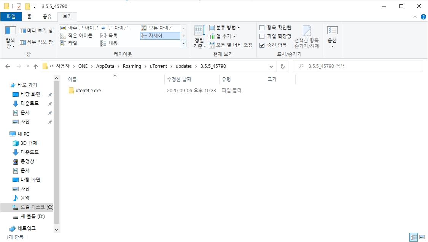This screenshot has height=242, width=428.
Task: Click the search box 3.5.5_45790 검색
Action: pos(358,66)
